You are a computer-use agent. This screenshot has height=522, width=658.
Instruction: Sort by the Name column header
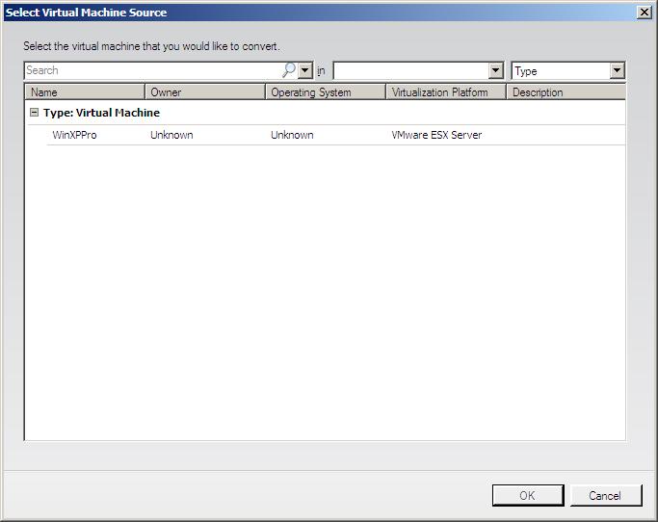point(85,92)
